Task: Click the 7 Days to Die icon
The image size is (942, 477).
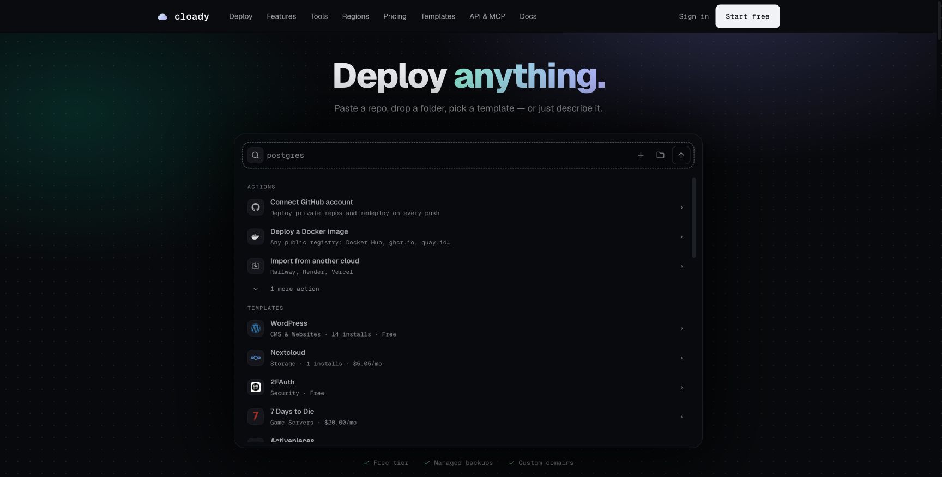Action: [x=256, y=417]
